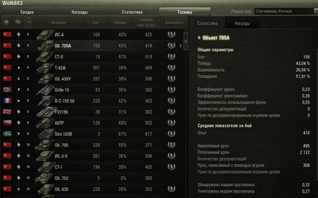
Task: Switch to the Сводка tab
Action: (x=27, y=12)
